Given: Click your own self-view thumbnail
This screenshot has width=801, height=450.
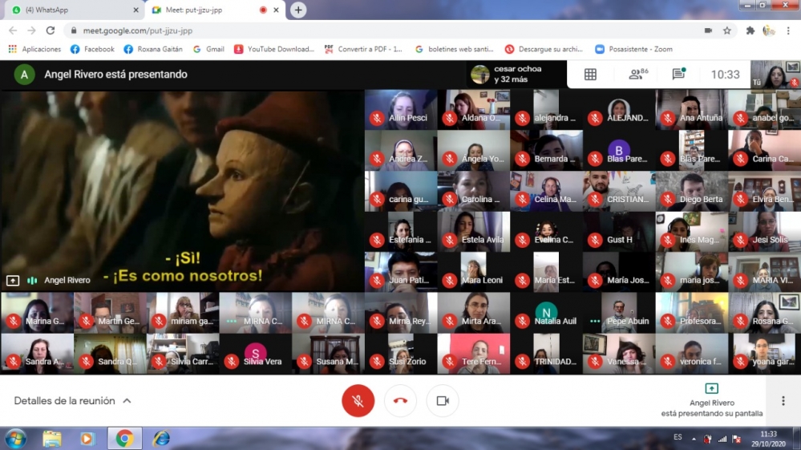Looking at the screenshot, I should coord(775,74).
